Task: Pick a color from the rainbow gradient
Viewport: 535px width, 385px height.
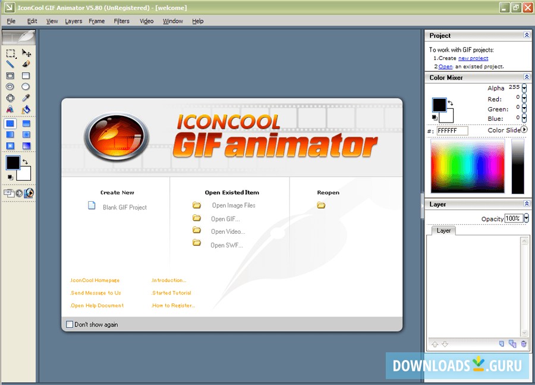Action: (x=467, y=165)
